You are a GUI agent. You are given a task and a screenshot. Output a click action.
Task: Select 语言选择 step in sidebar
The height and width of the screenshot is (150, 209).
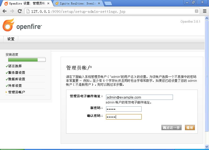click(15, 66)
